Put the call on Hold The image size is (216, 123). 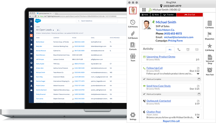tap(145, 15)
